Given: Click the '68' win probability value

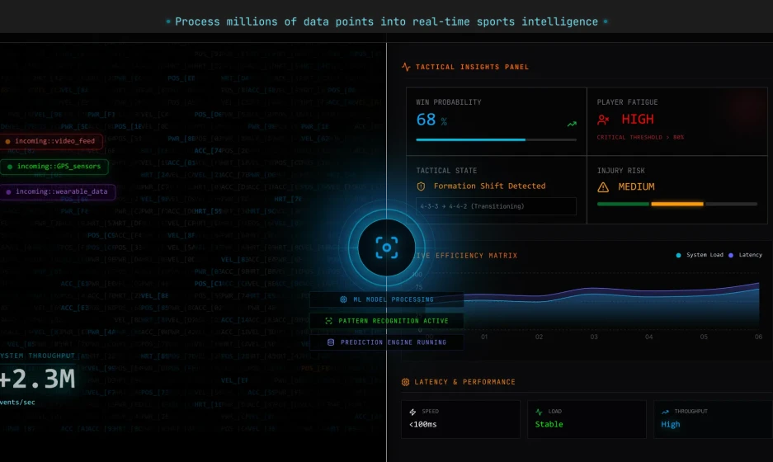Looking at the screenshot, I should 426,120.
